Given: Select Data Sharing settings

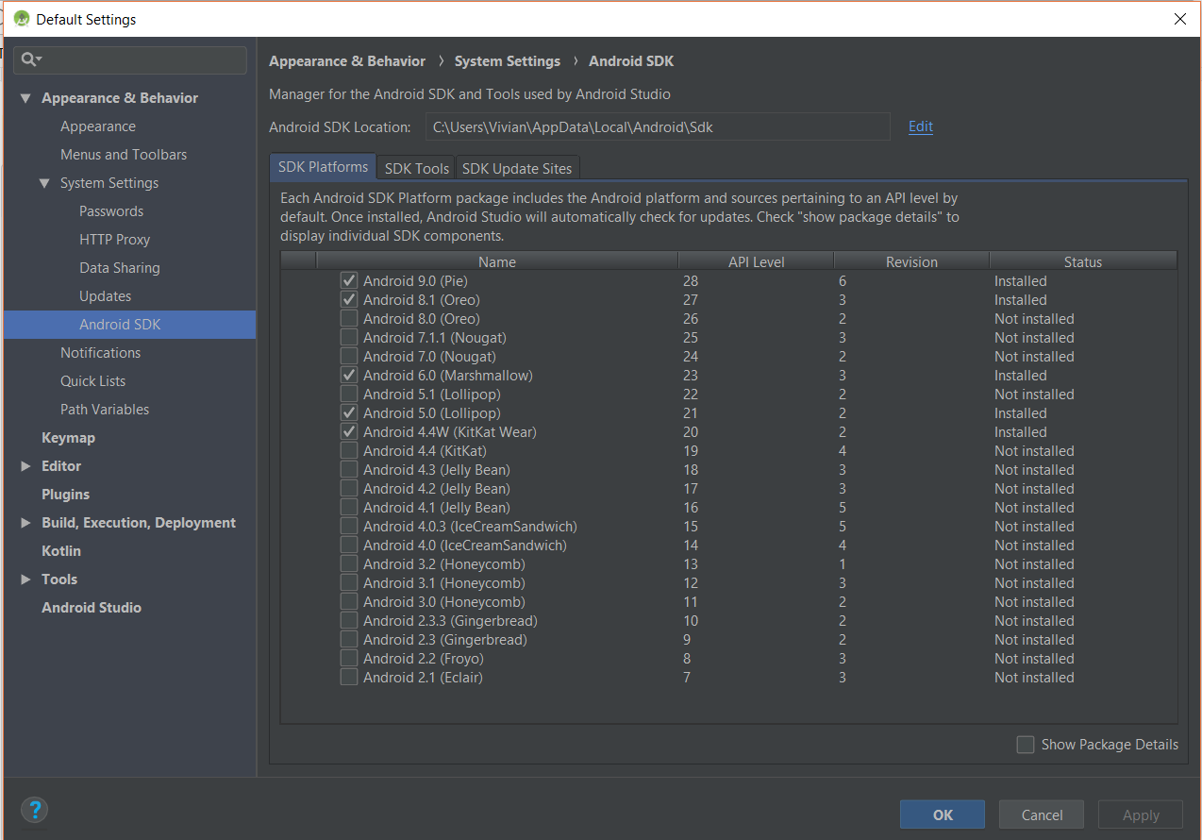Looking at the screenshot, I should click(x=120, y=268).
